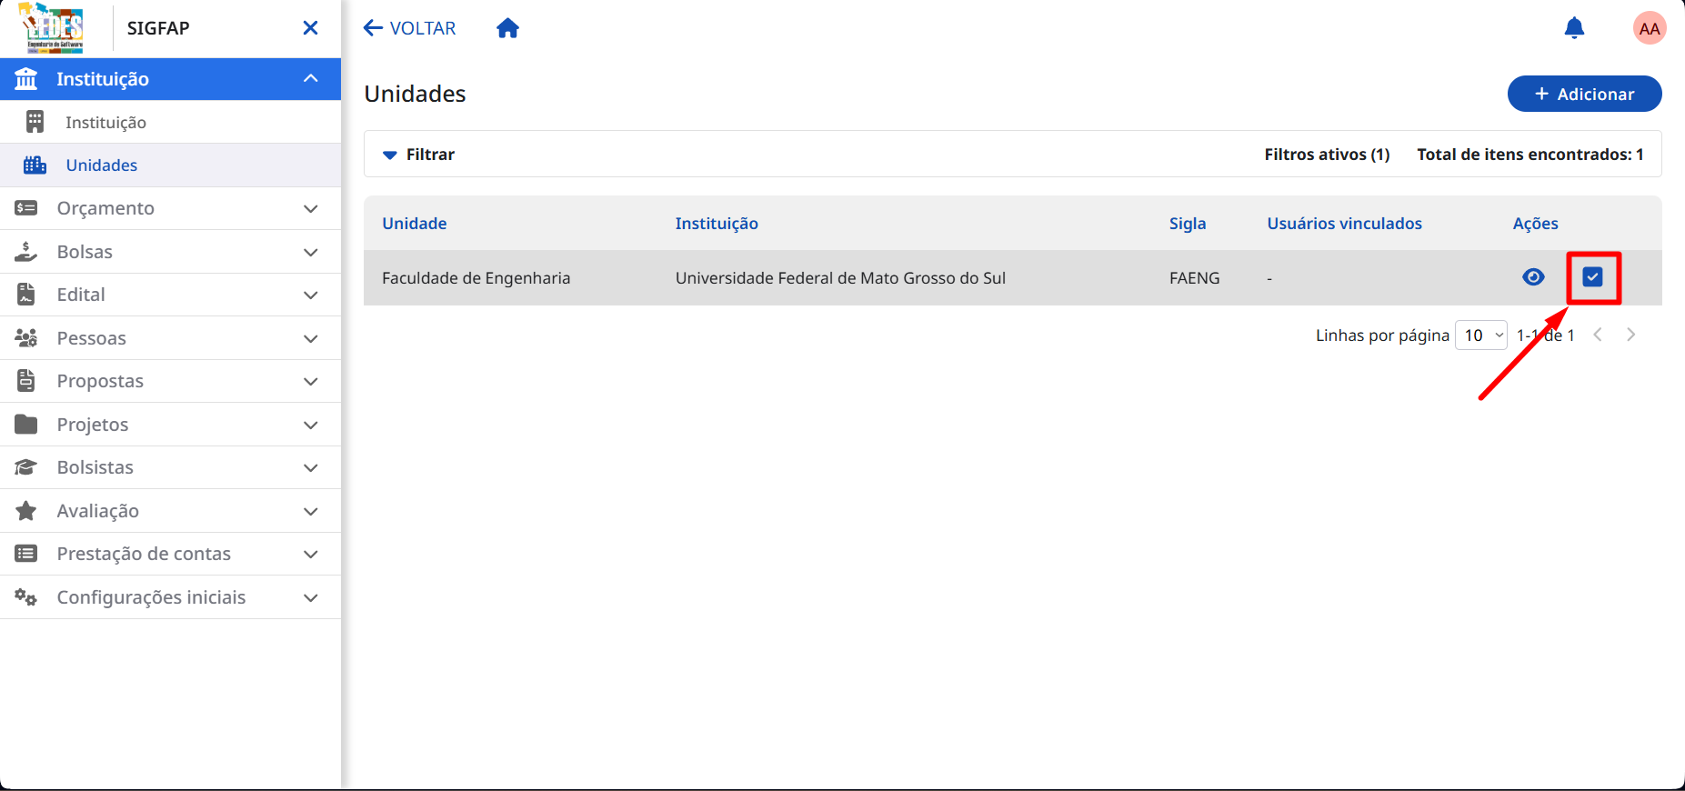The width and height of the screenshot is (1685, 791).
Task: Go to the next page arrow
Action: (1631, 335)
